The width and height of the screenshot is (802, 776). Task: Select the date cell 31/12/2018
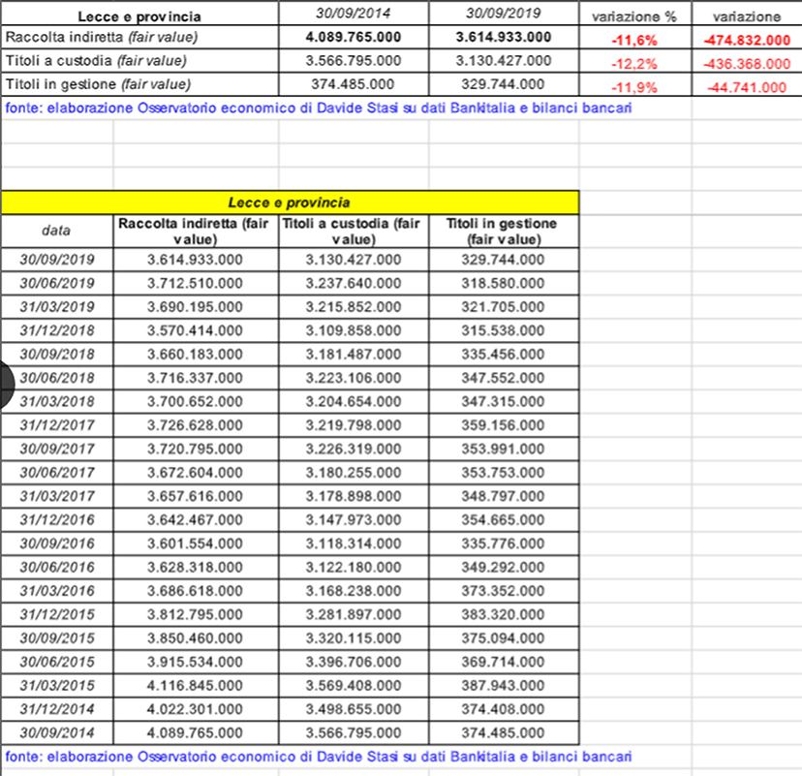pyautogui.click(x=57, y=330)
